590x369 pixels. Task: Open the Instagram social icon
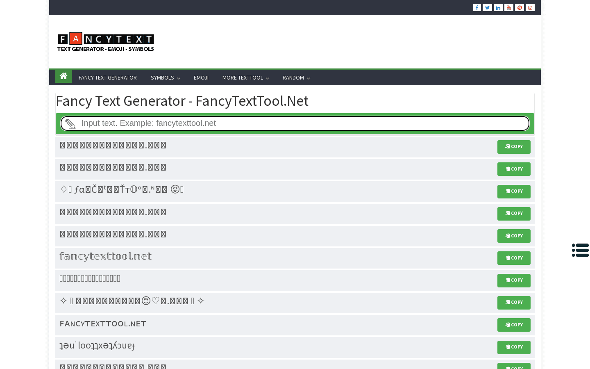point(530,8)
